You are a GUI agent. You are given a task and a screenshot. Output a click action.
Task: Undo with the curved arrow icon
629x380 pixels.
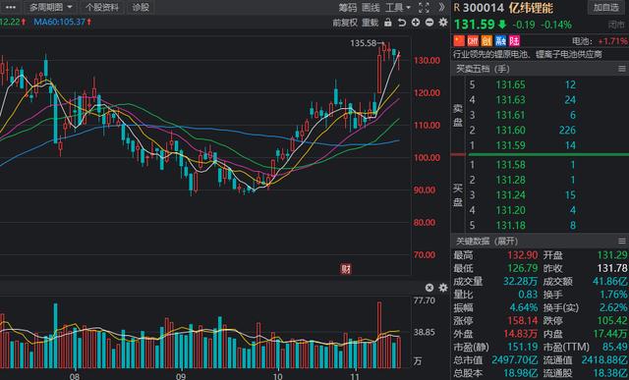(402, 23)
